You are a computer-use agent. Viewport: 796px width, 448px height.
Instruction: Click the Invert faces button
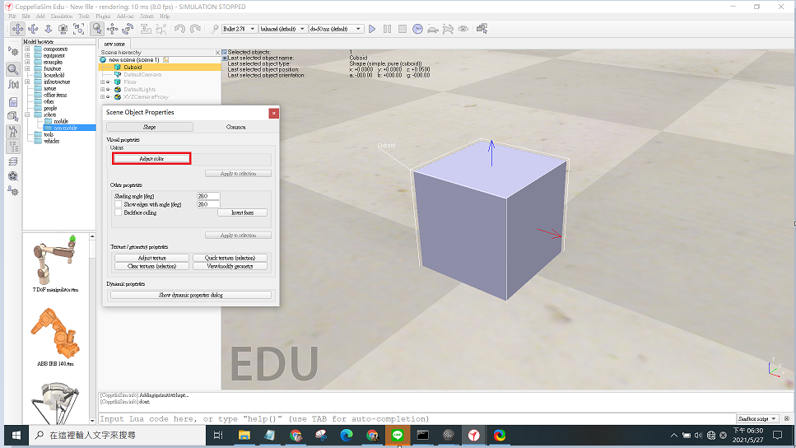tap(242, 212)
